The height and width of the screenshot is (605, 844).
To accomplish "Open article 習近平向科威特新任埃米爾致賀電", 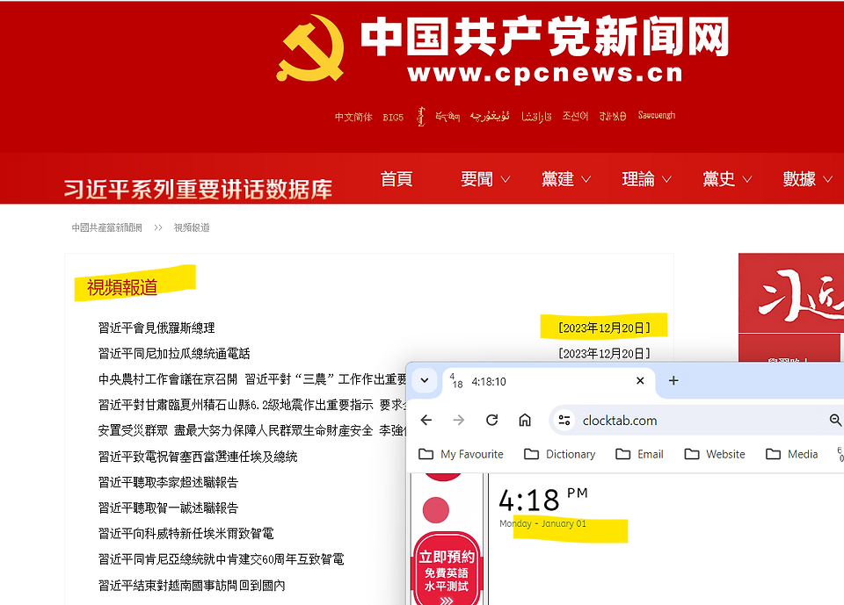I will (x=186, y=534).
